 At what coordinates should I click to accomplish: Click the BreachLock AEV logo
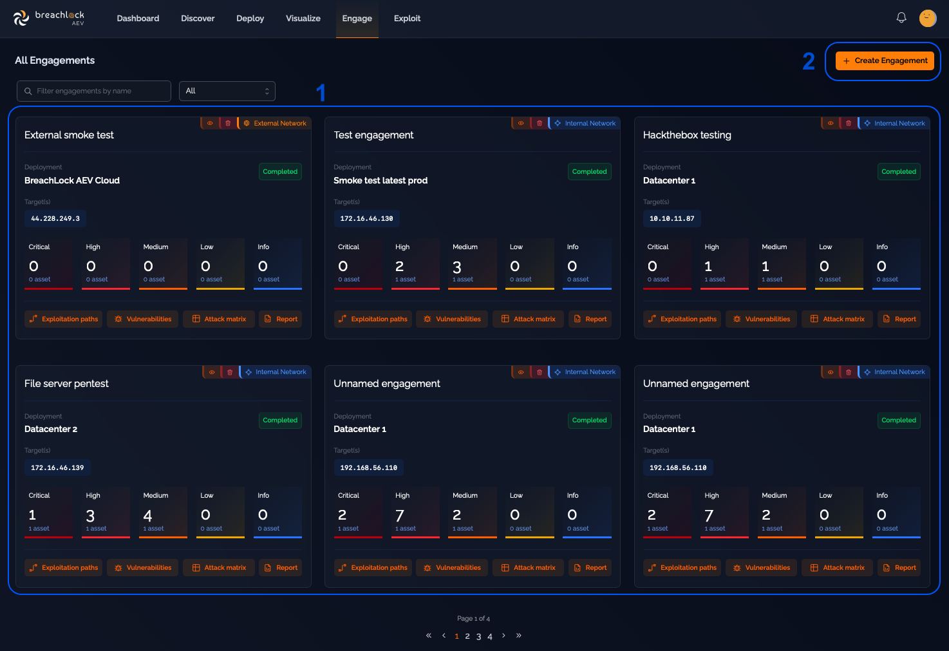point(49,18)
